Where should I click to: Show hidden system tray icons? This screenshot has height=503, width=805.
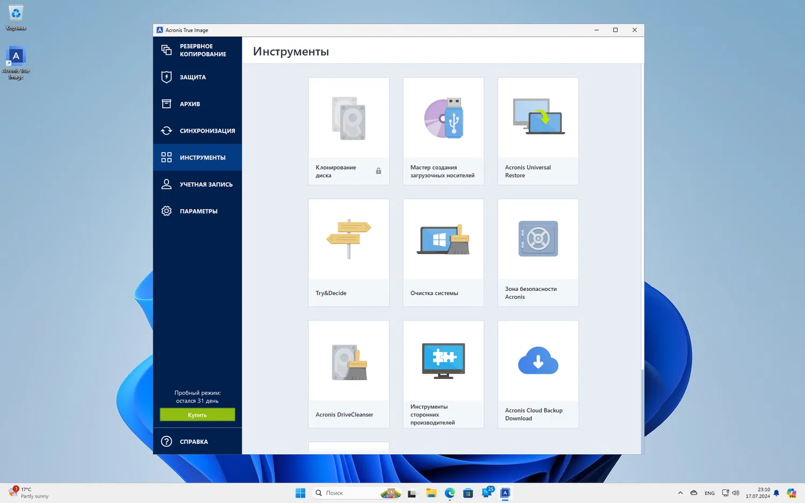(x=680, y=493)
